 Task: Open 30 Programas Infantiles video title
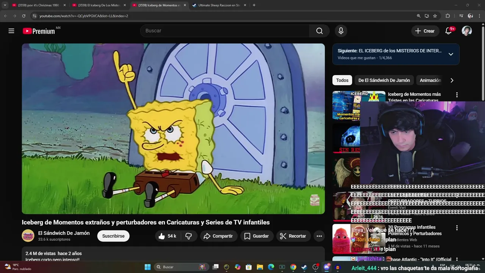tap(415, 230)
